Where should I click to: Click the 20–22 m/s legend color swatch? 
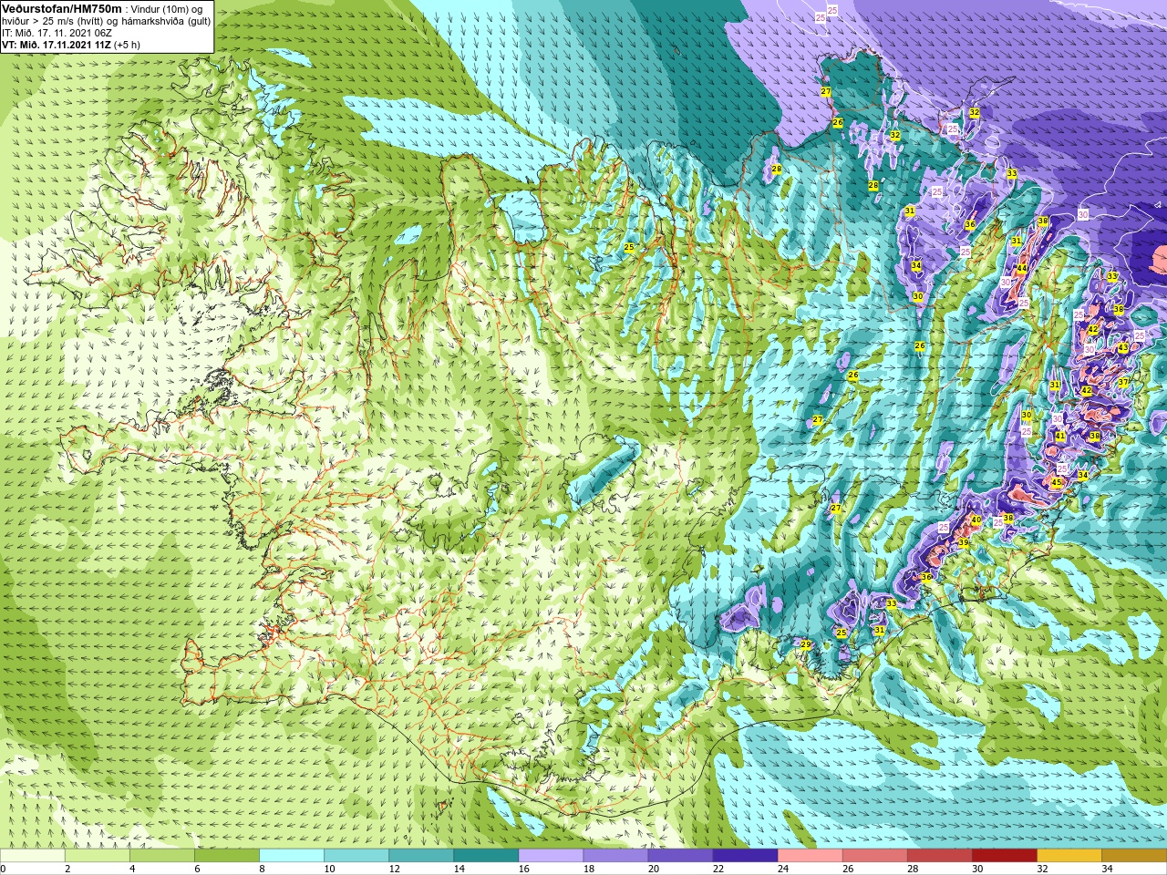(680, 856)
